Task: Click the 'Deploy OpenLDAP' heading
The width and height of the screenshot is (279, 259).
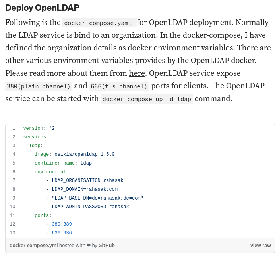Action: [42, 8]
